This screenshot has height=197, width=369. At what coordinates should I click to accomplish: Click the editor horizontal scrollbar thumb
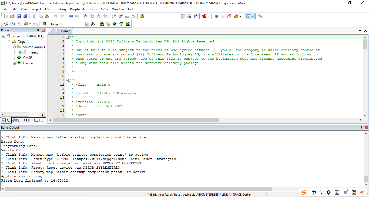[136, 120]
